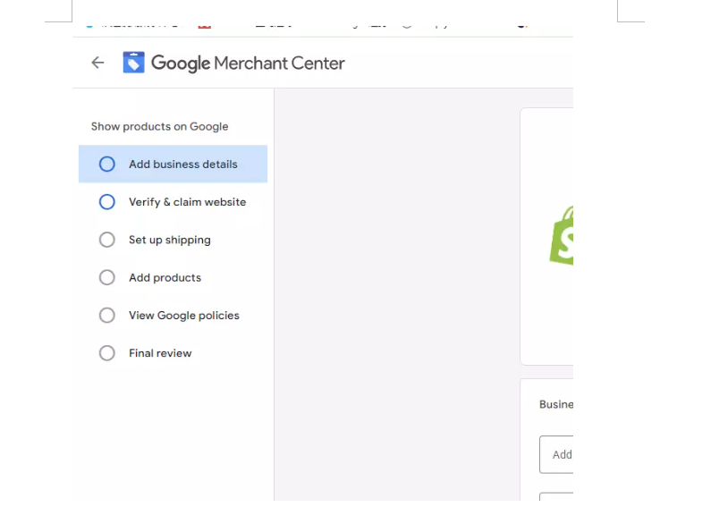Click circle beside Add business details
The image size is (711, 524).
pos(107,165)
